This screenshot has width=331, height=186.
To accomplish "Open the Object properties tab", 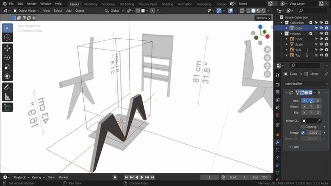I will coord(278,135).
